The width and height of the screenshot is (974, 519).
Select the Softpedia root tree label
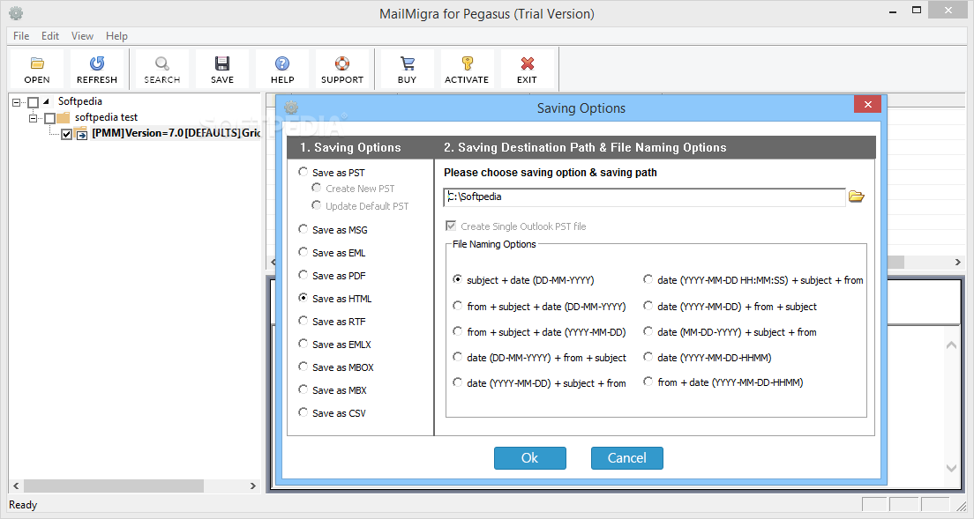79,101
